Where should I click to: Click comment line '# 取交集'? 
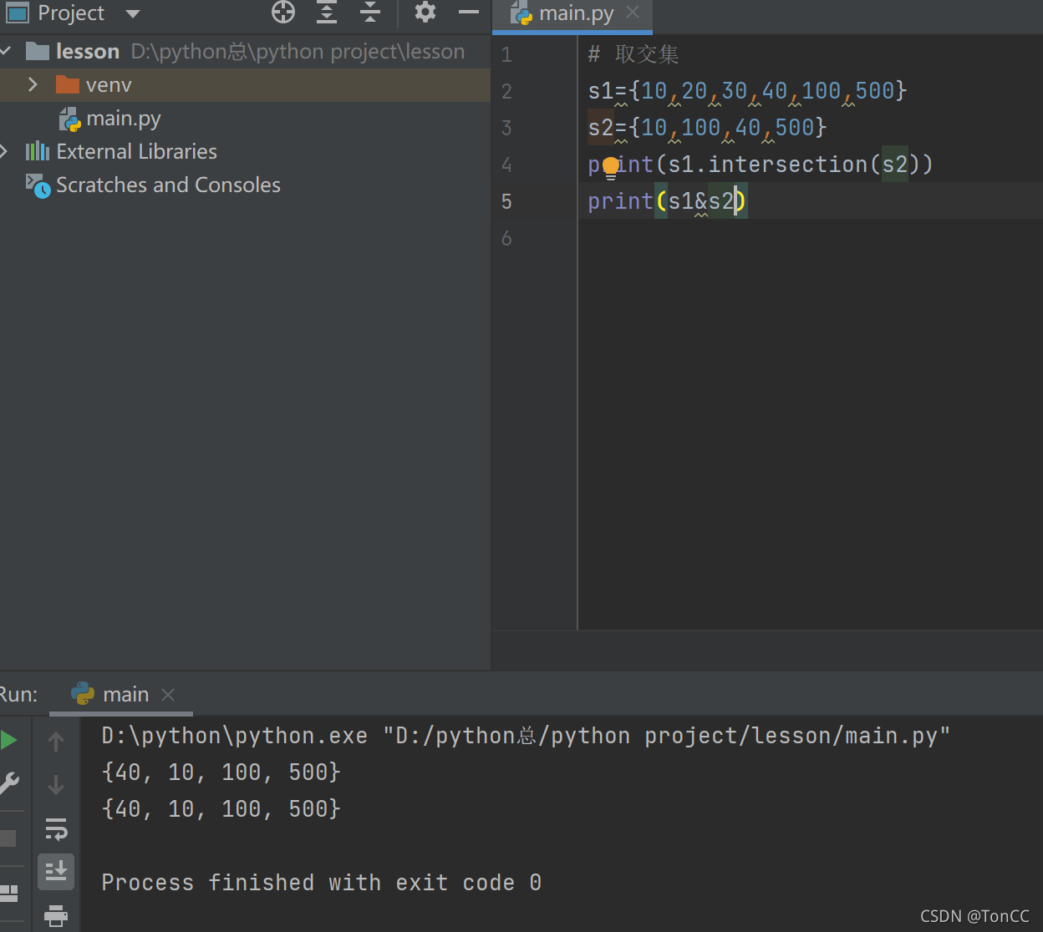click(633, 54)
